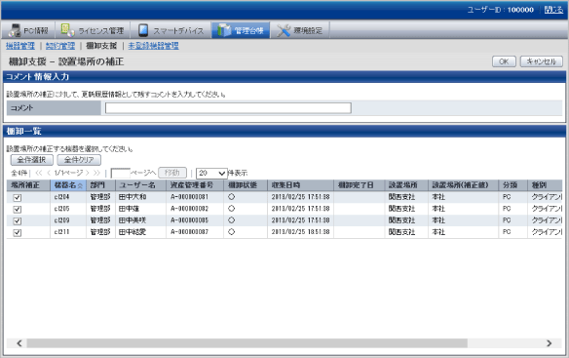Click the OK button

pyautogui.click(x=504, y=61)
